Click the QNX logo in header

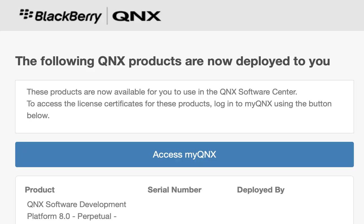(x=137, y=16)
